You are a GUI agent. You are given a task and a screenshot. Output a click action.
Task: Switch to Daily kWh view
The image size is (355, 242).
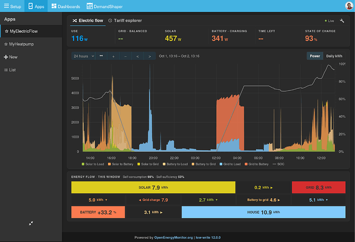(x=334, y=56)
